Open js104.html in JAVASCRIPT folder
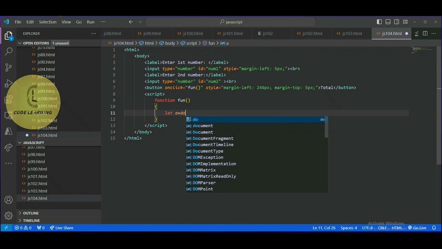Screen dimensions: 442x249 [37, 198]
